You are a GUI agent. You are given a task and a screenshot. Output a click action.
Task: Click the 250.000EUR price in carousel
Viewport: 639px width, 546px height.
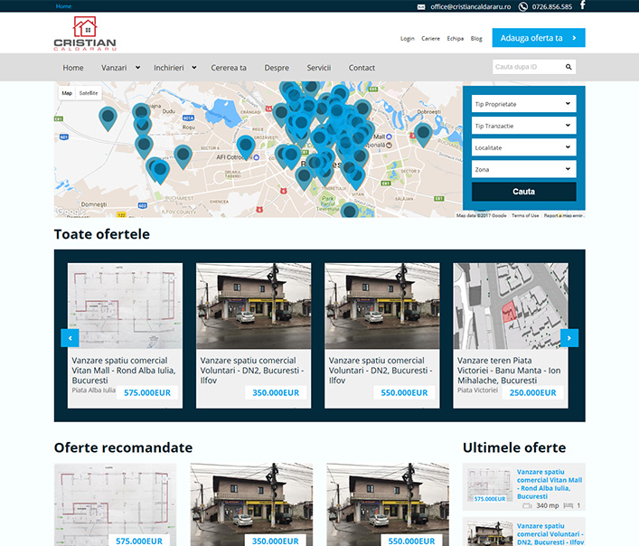pos(532,393)
